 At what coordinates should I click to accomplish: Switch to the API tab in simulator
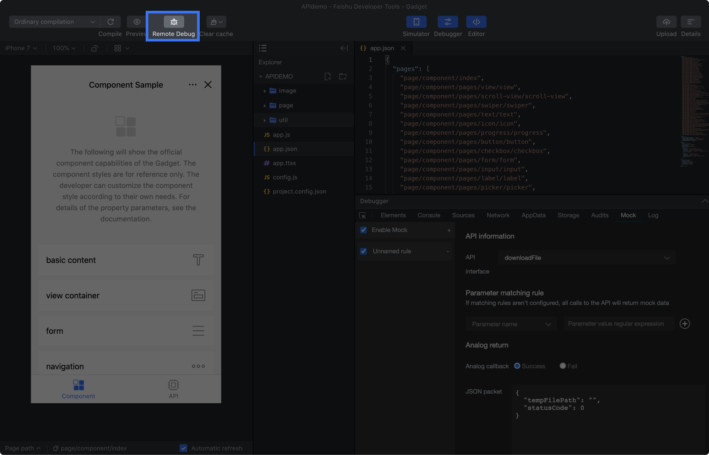[173, 389]
